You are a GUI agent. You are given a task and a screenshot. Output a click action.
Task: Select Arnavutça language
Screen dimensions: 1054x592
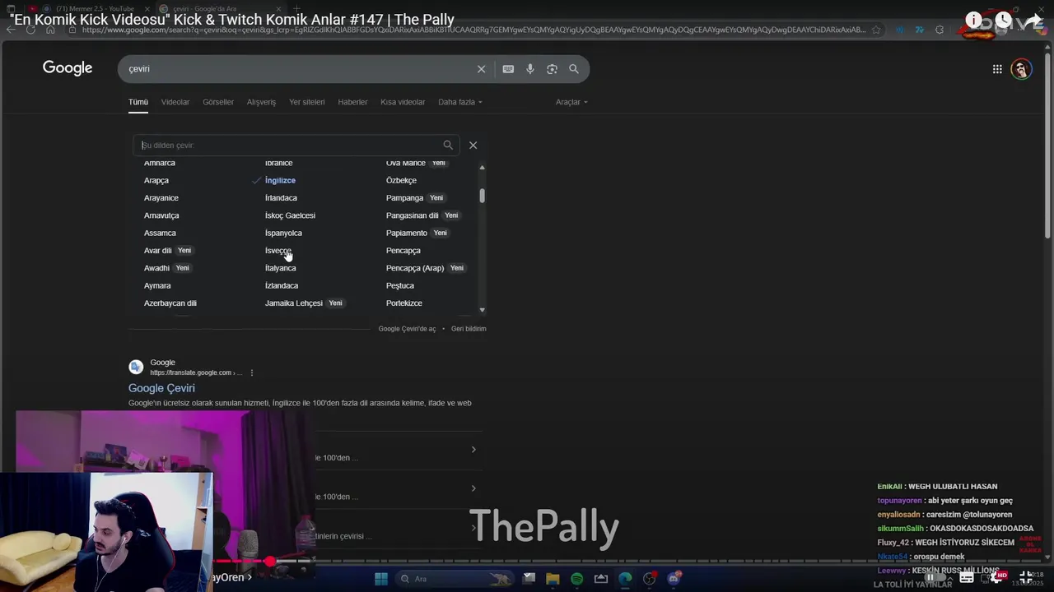(161, 215)
